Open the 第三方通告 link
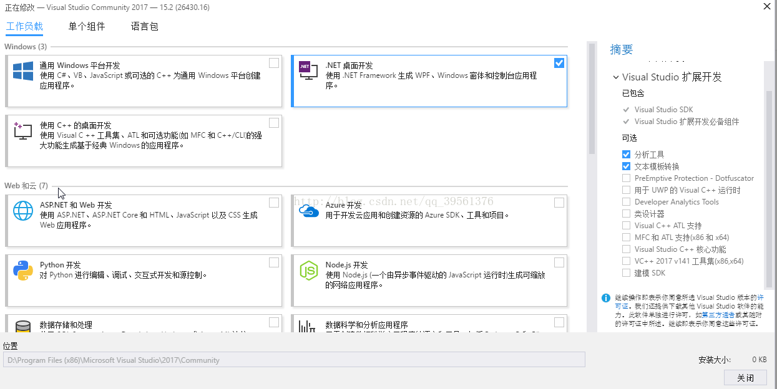Viewport: 777px width, 389px height. tap(717, 315)
